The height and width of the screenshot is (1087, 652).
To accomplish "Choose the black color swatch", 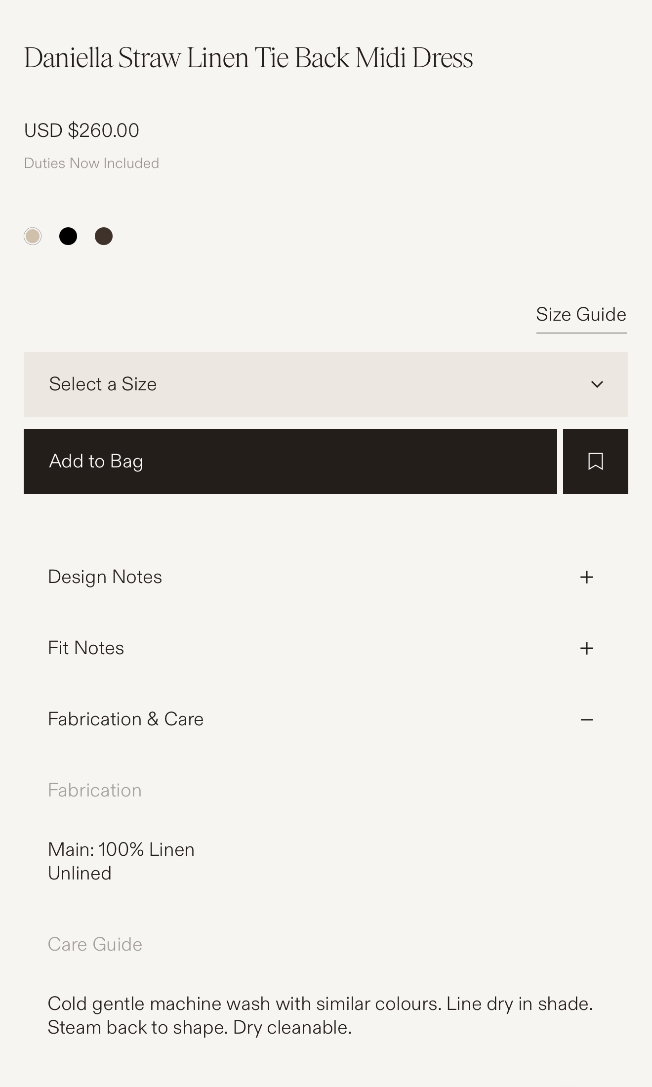I will (68, 236).
